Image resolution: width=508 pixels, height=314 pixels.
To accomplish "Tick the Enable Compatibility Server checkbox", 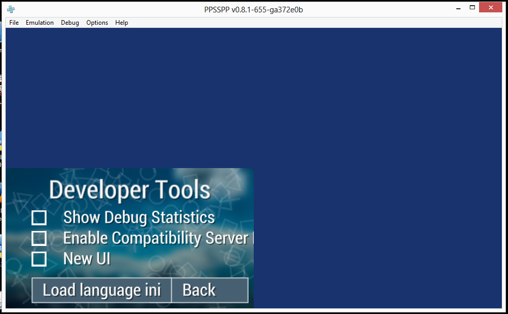I will (39, 238).
